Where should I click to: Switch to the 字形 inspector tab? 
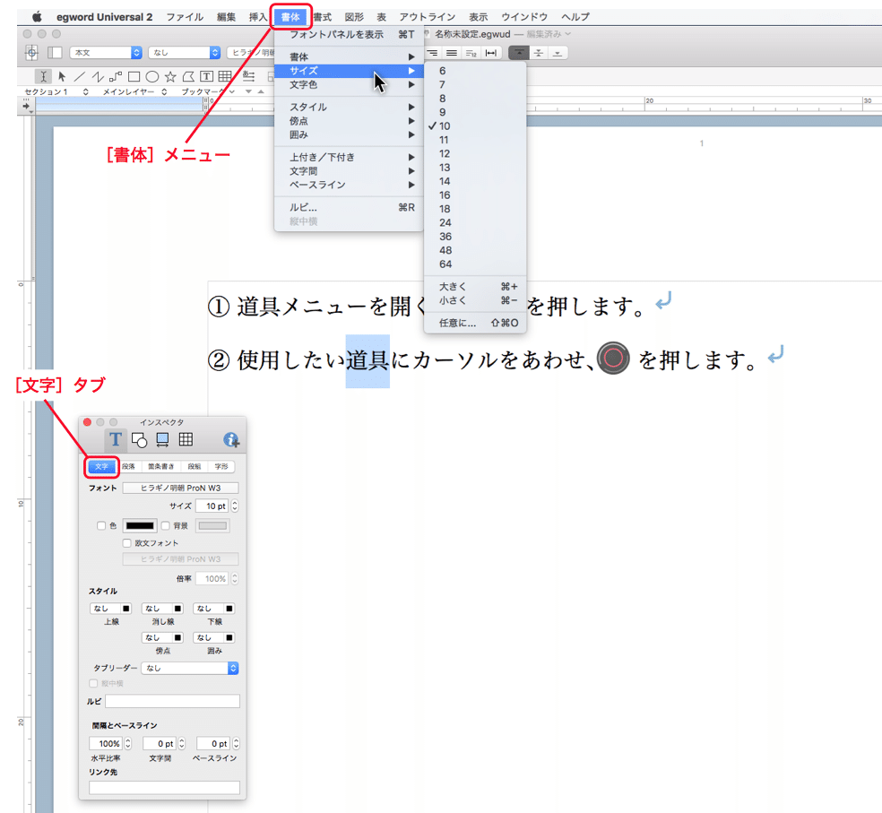[x=221, y=466]
